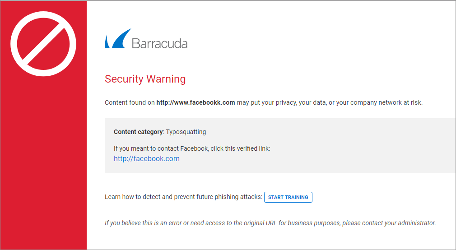Click the Barracuda wordmark text
456x250 pixels.
(x=159, y=43)
